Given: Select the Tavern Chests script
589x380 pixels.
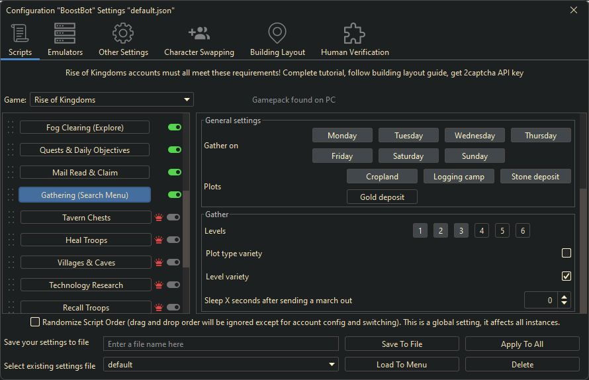Looking at the screenshot, I should pyautogui.click(x=86, y=218).
